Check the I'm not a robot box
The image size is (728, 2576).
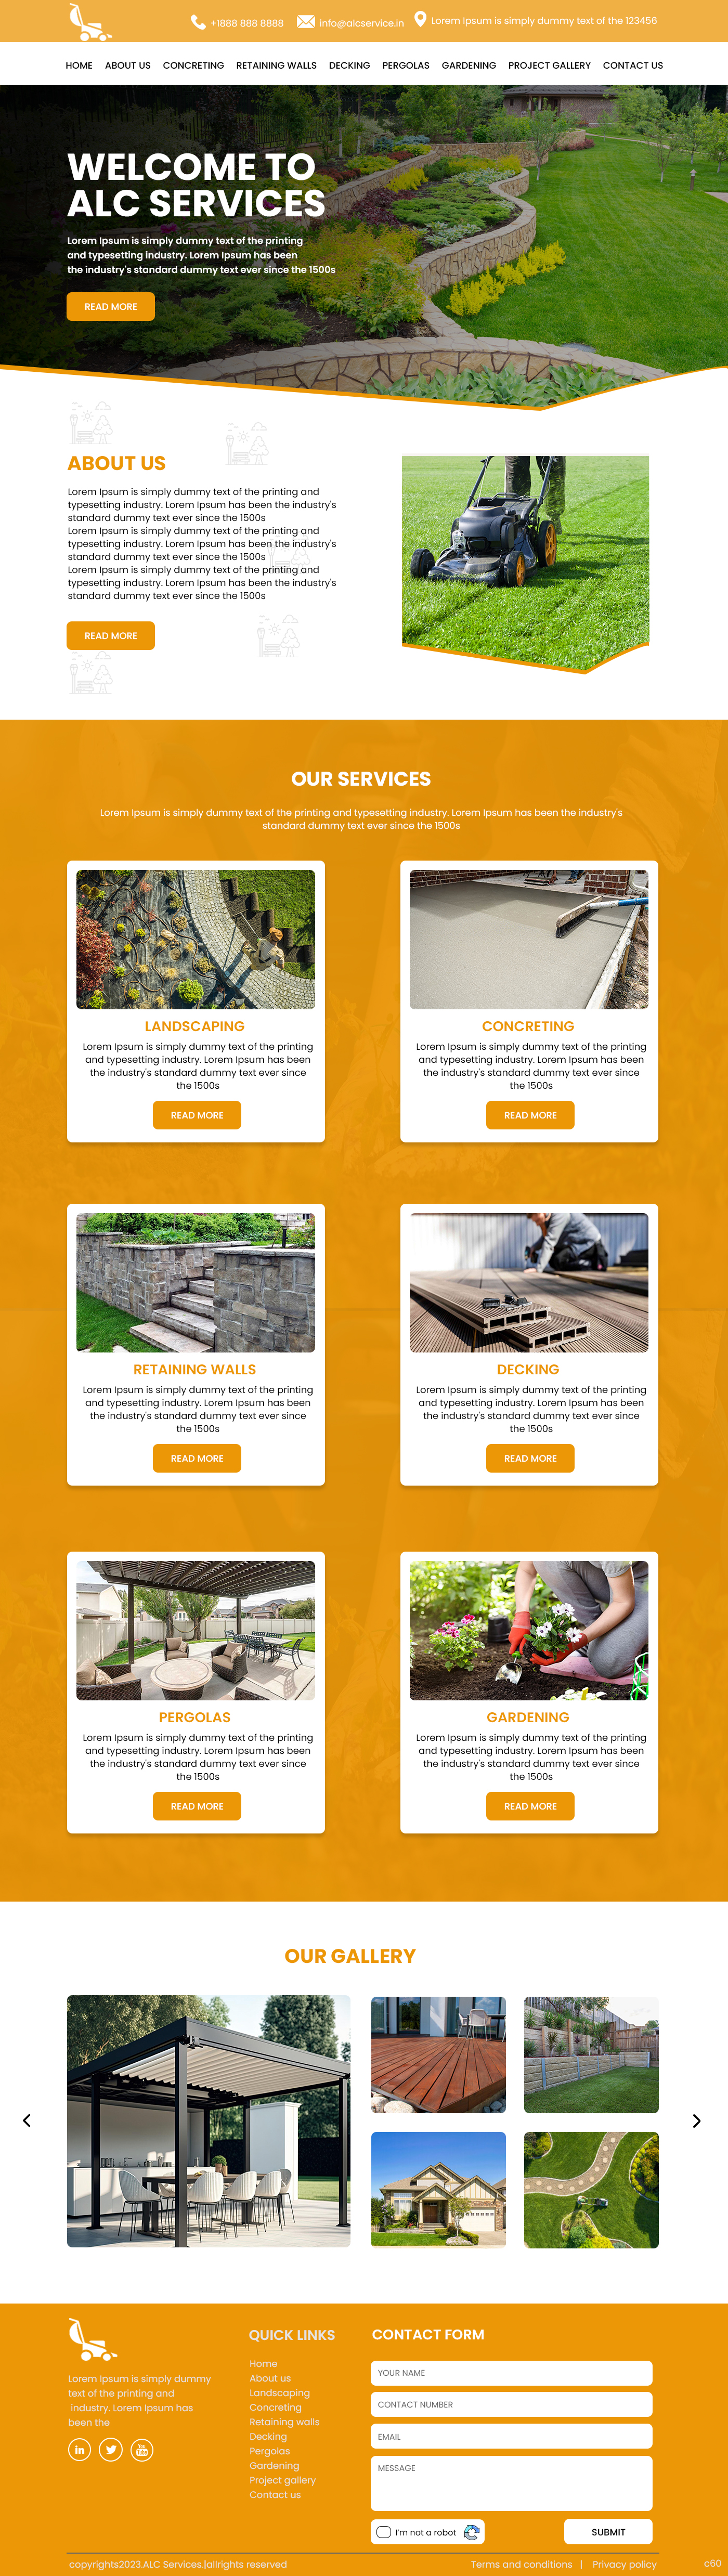[384, 2531]
